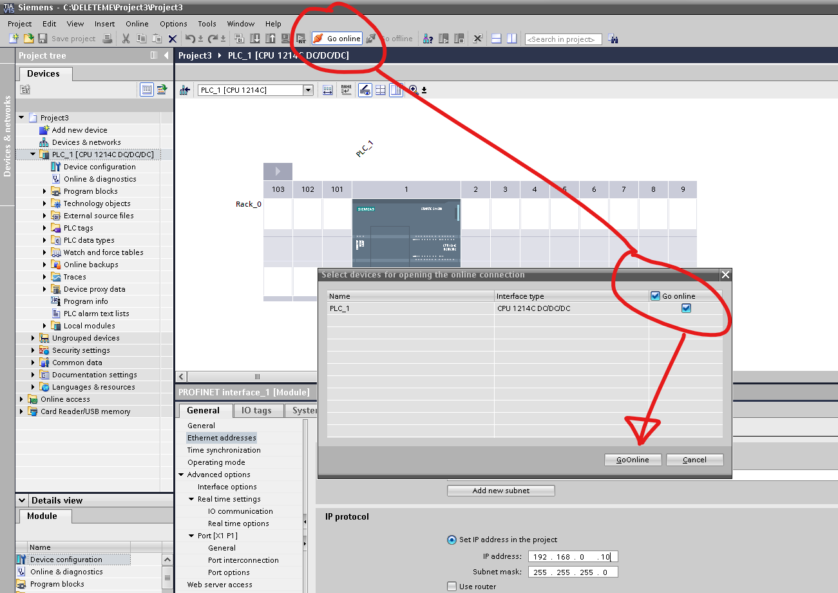Expand the PLC tags tree node
This screenshot has width=838, height=593.
[45, 228]
